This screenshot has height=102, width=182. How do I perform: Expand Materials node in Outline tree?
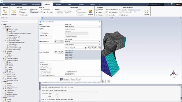3,51
